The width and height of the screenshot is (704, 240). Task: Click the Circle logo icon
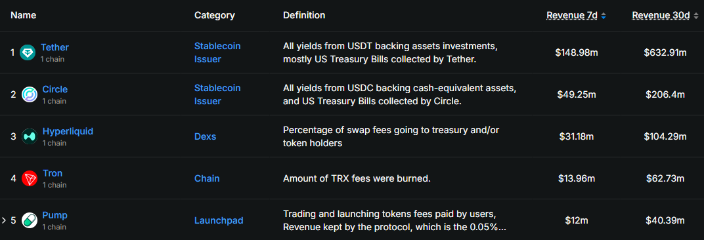tap(30, 94)
